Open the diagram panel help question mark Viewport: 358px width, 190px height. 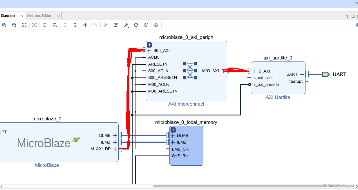(347, 16)
